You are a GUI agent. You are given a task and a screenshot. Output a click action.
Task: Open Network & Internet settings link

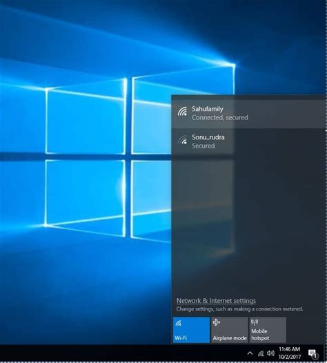click(216, 301)
